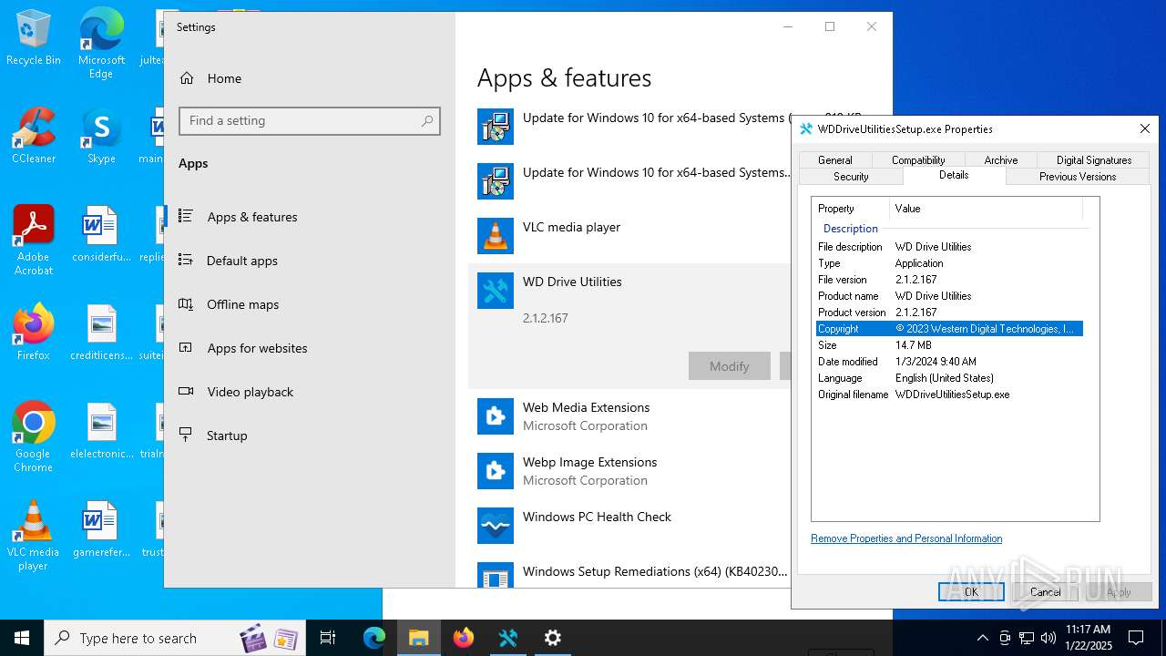Select Size 14.7 MB row
This screenshot has height=656, width=1166.
[949, 345]
